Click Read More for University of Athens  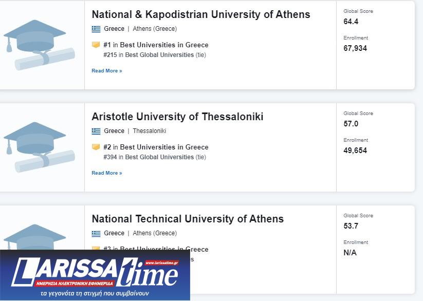[107, 71]
